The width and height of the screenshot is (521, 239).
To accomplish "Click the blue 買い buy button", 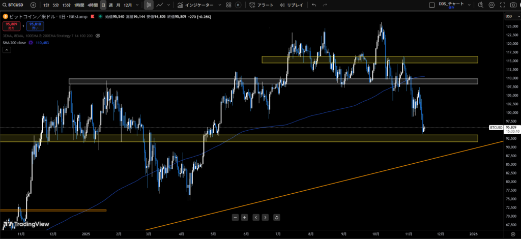I will [35, 25].
